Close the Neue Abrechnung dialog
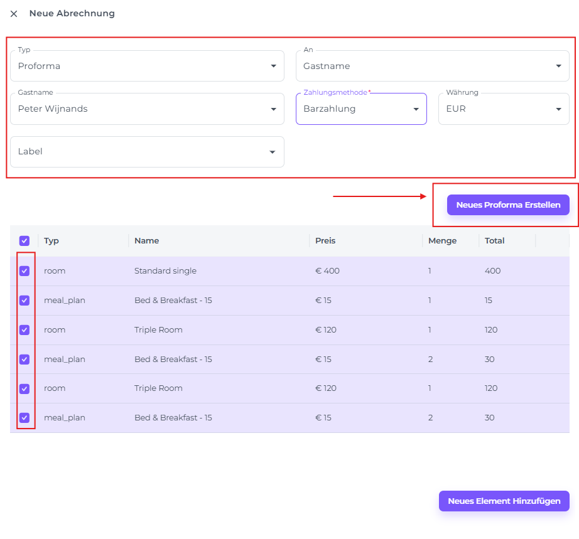 pos(14,14)
